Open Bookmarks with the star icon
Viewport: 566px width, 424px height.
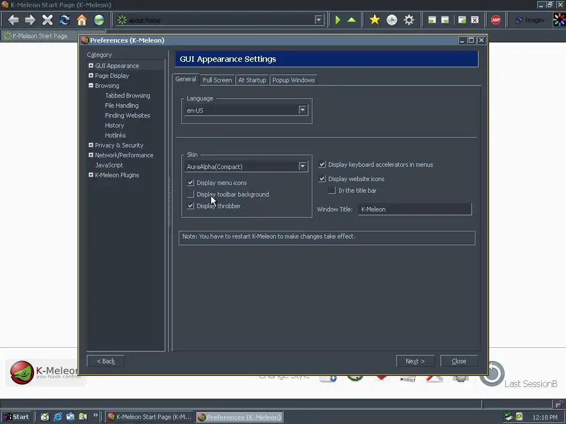click(375, 20)
